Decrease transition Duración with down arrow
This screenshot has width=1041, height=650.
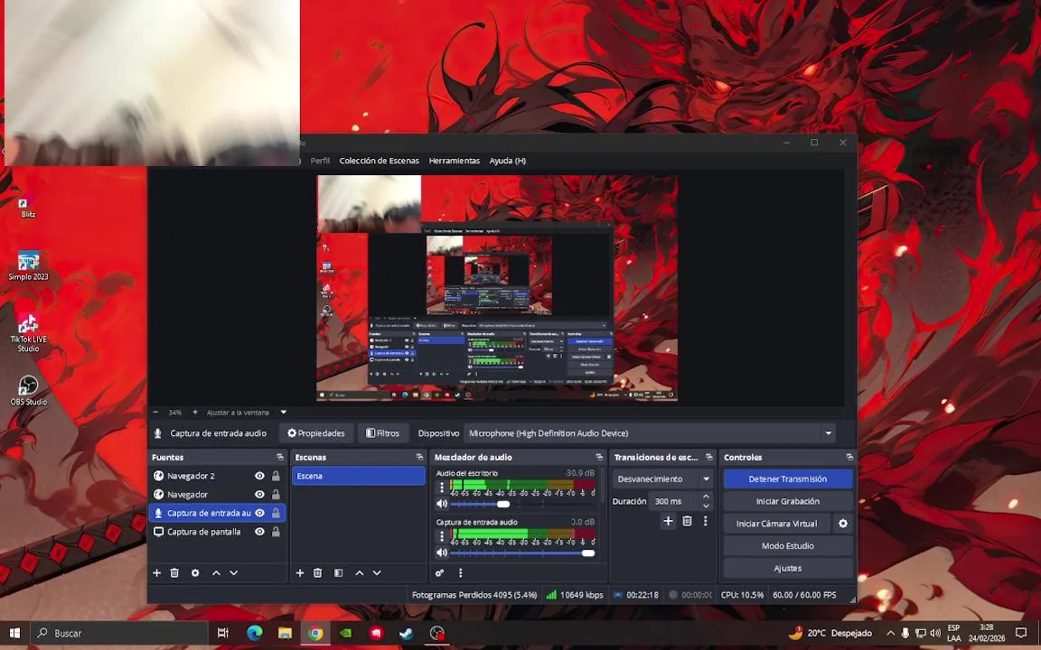point(706,506)
